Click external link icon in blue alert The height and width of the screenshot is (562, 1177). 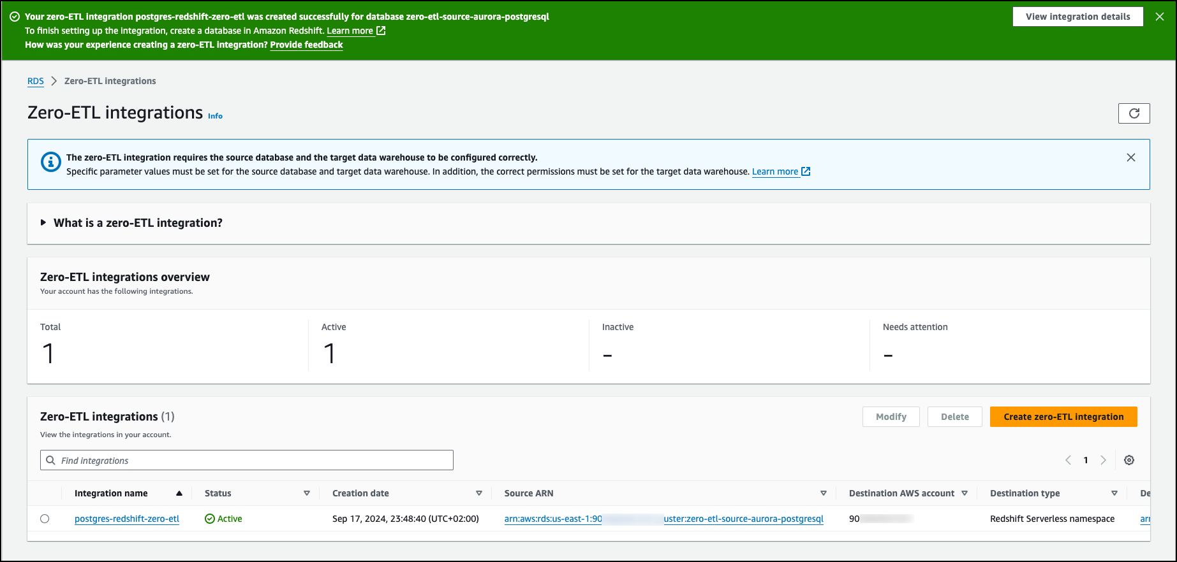click(806, 171)
